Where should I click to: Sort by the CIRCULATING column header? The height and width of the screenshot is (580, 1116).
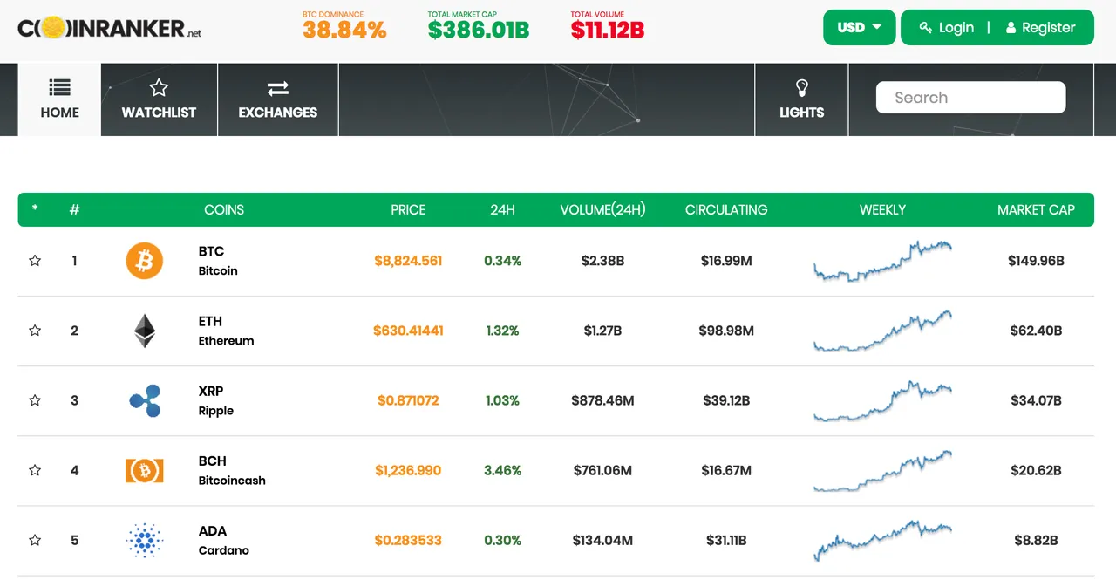tap(726, 209)
